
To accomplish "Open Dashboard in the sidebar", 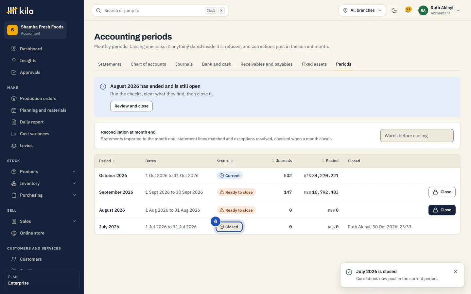I will [42, 49].
